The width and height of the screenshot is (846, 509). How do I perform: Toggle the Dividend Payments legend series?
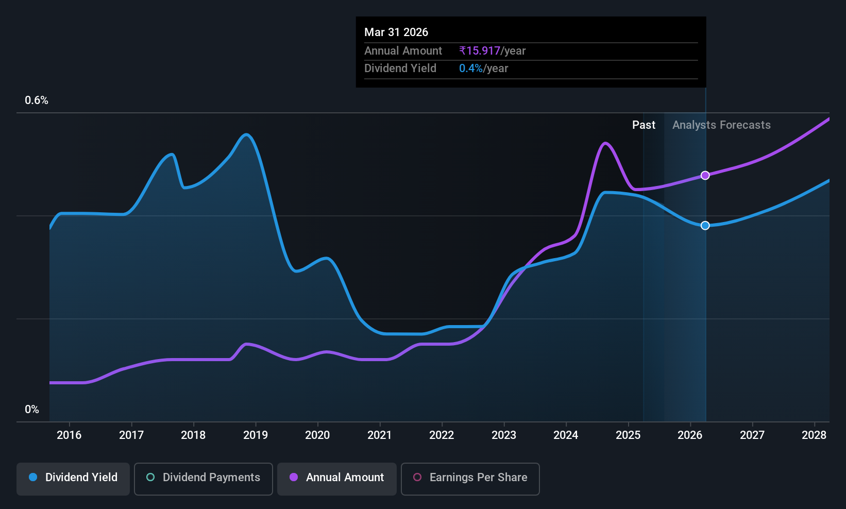(204, 479)
